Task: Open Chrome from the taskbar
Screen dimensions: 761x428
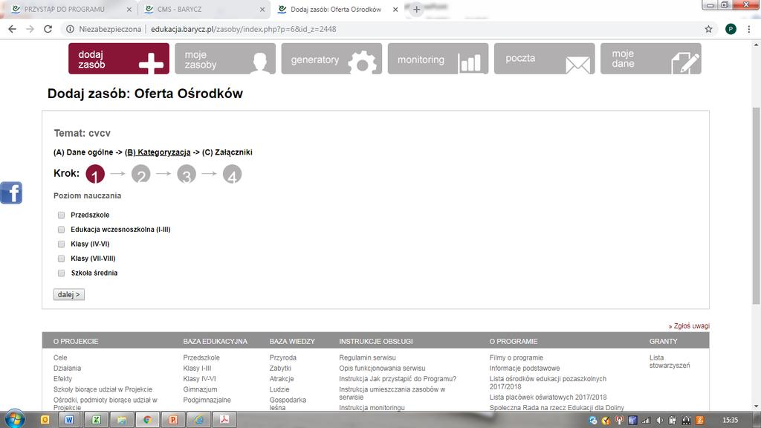Action: coord(147,420)
